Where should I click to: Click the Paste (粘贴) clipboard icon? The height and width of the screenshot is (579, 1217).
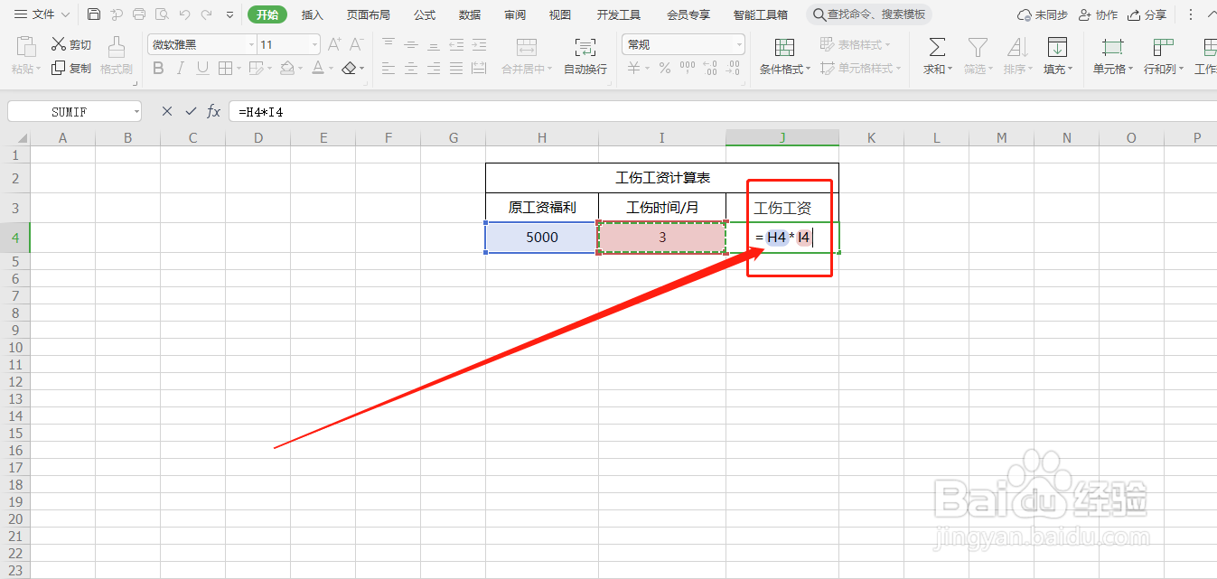coord(26,47)
